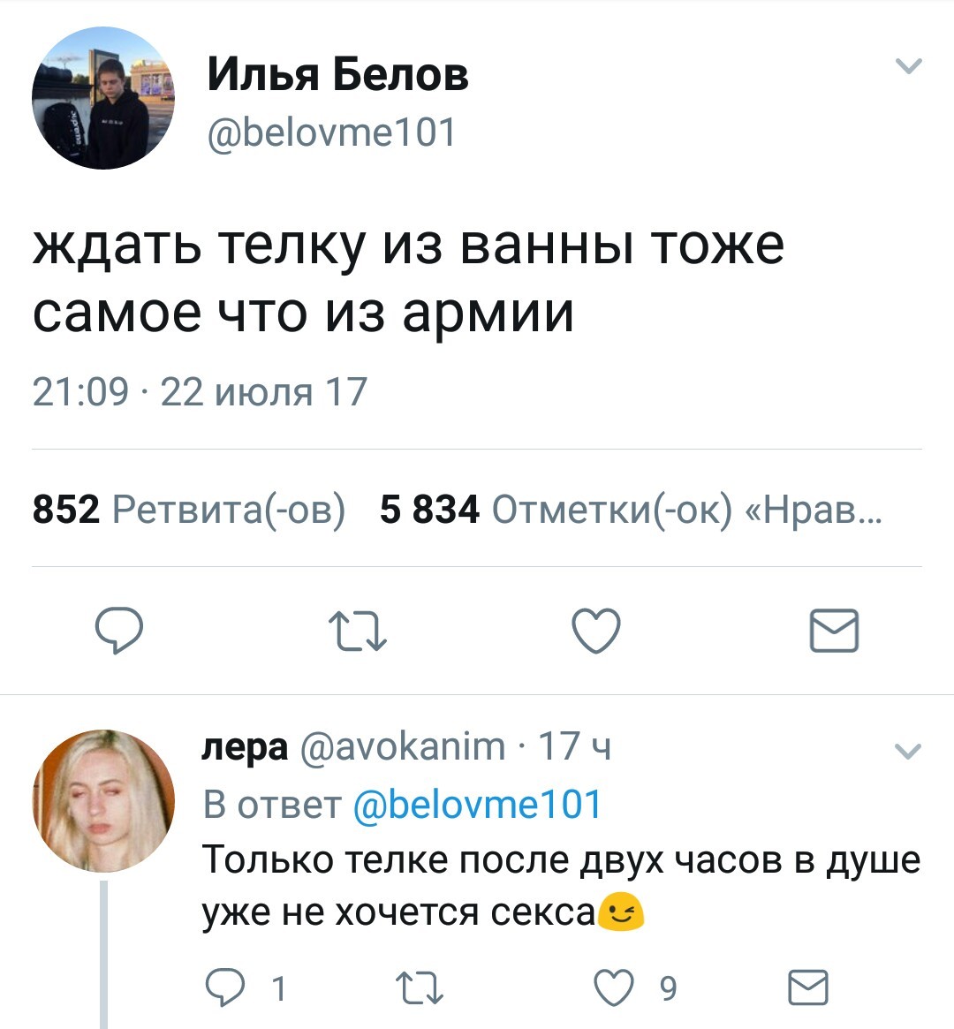Image resolution: width=954 pixels, height=1029 pixels.
Task: Expand options chevron on лера's reply
Action: [908, 752]
